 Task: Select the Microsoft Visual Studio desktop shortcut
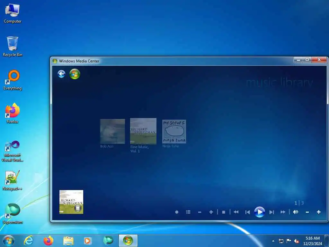pos(13,151)
